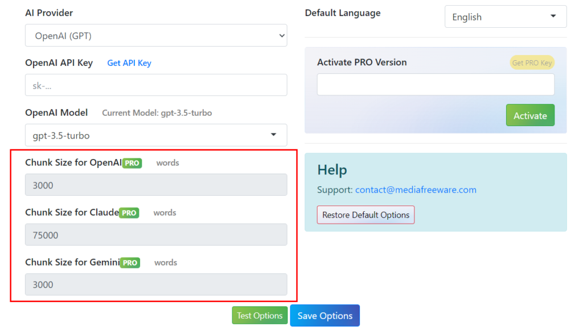Click the 'AI Provider' label
583x335 pixels.
[x=49, y=13]
